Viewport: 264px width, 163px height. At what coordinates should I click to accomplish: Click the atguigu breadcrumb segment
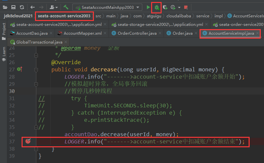pos(154,16)
